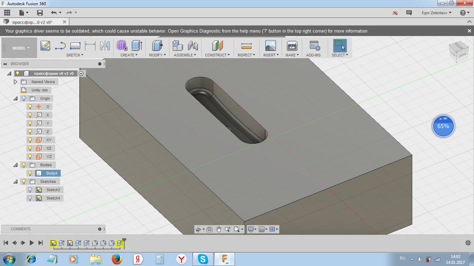Open timeline settings gear

coord(468,243)
